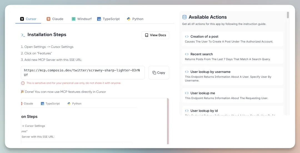Open the User lookup by id action
The image size is (300, 153).
[x=233, y=110]
